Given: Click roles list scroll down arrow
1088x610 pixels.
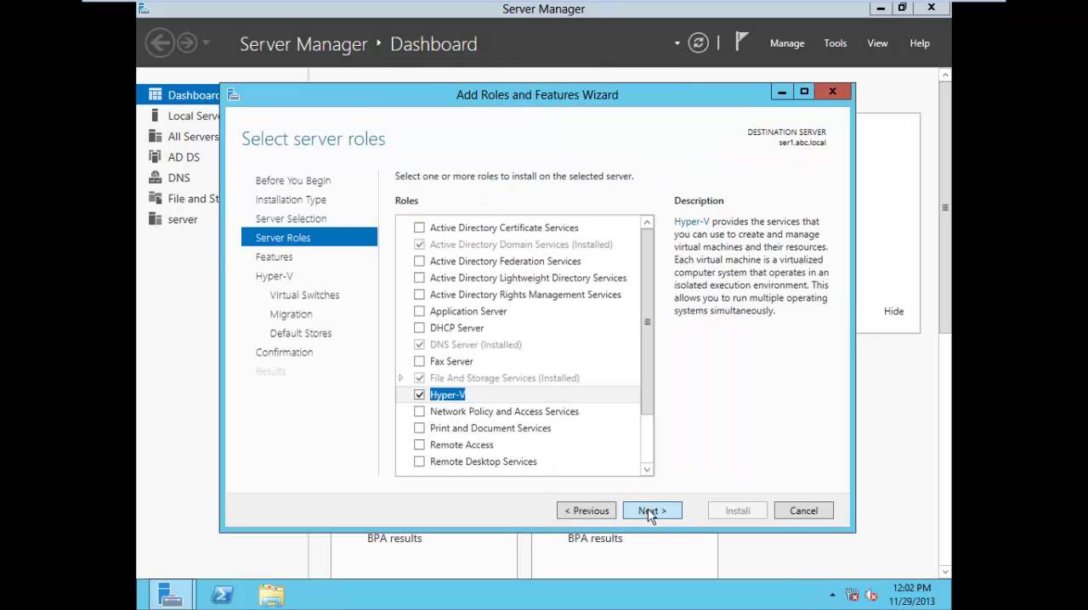Looking at the screenshot, I should click(647, 469).
